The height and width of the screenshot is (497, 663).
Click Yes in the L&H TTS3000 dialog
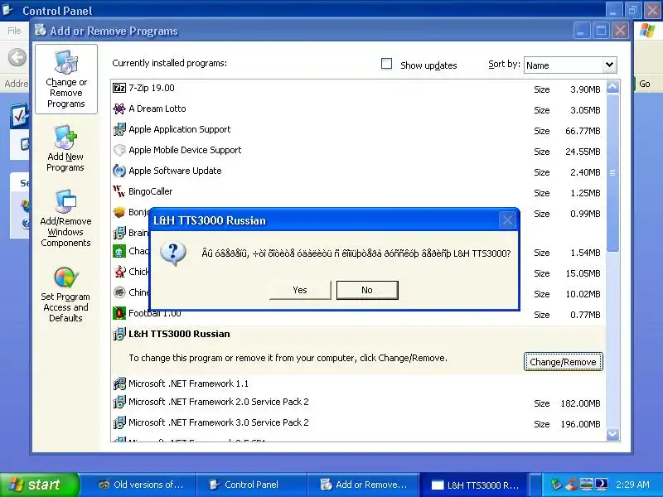click(300, 290)
